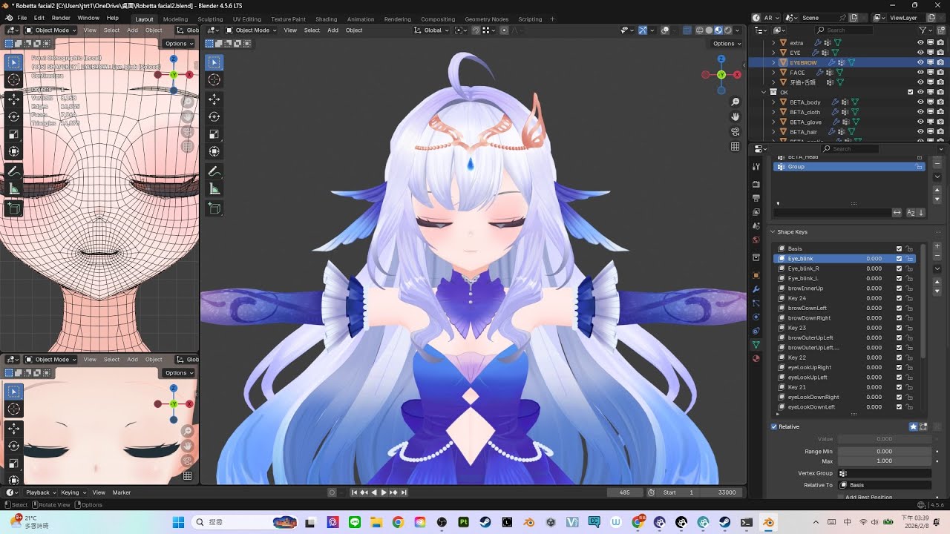Switch perspective/orthographic grid icon in main viewport
This screenshot has width=950, height=534.
736,146
